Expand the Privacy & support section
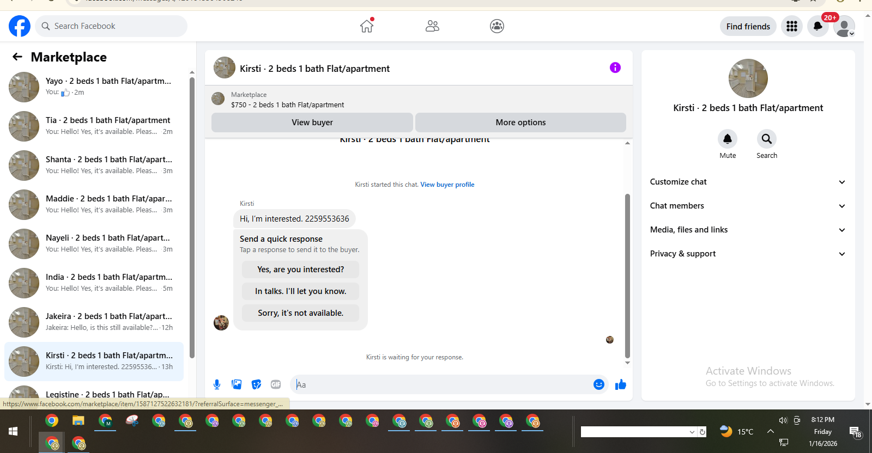Image resolution: width=872 pixels, height=453 pixels. tap(748, 254)
